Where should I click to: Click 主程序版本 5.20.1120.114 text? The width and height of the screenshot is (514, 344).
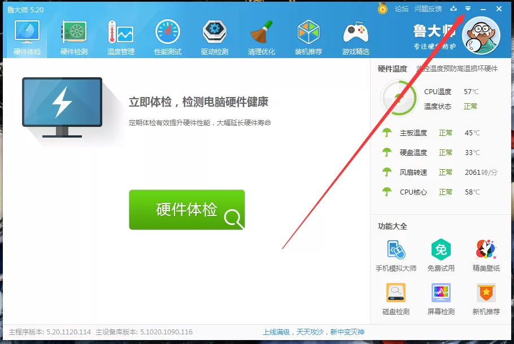pyautogui.click(x=50, y=332)
